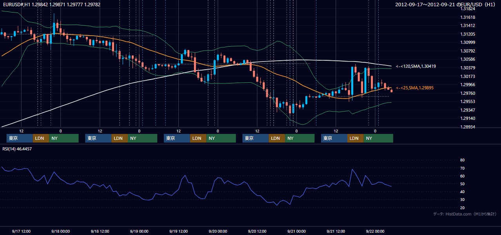501x235 pixels.
Task: Select price axis value 1.30999
Action: [468, 42]
